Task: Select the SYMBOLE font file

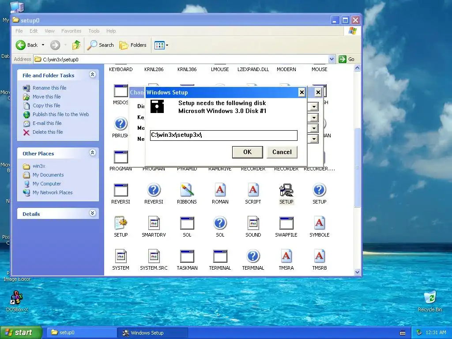Action: click(x=320, y=223)
